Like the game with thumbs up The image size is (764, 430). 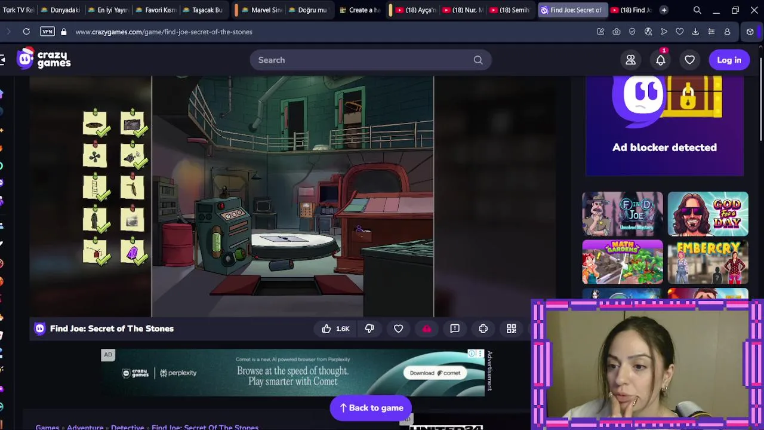pos(326,328)
